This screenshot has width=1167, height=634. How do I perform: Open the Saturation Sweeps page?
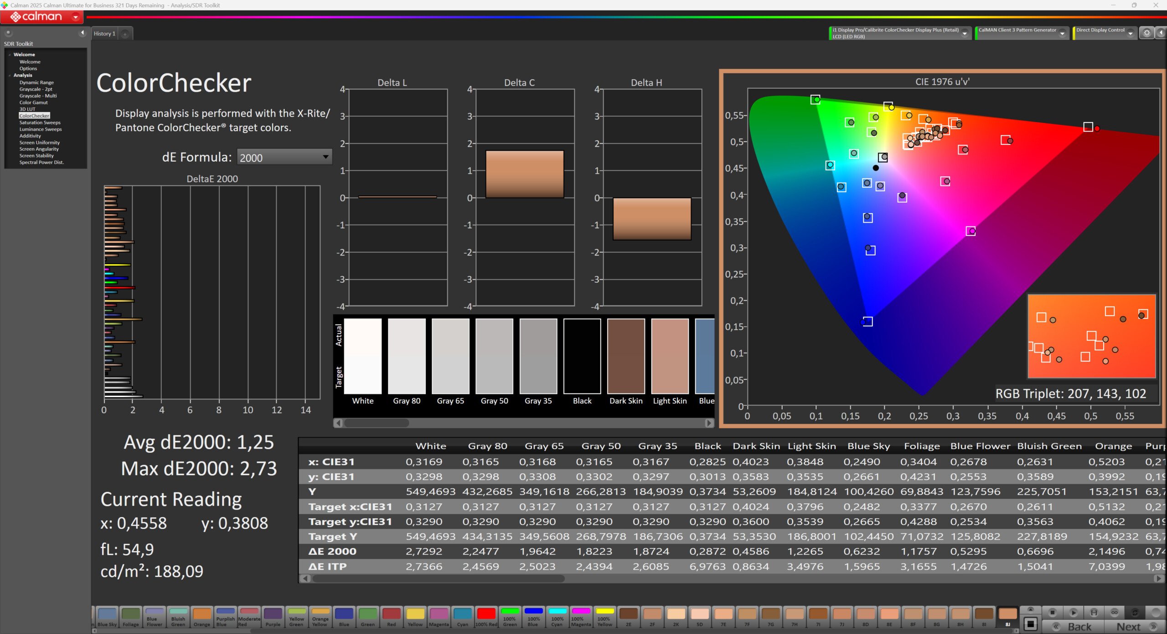coord(40,123)
